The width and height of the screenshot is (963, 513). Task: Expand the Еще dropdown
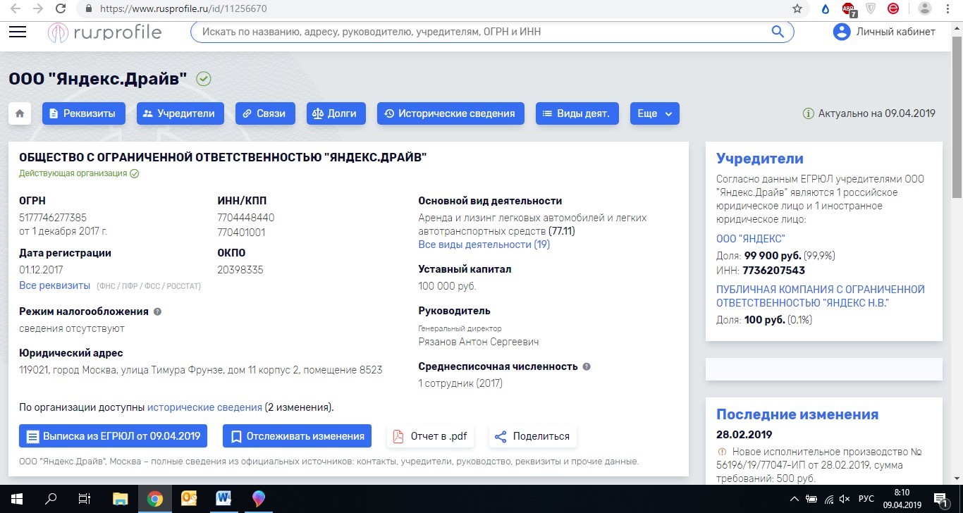(x=655, y=113)
